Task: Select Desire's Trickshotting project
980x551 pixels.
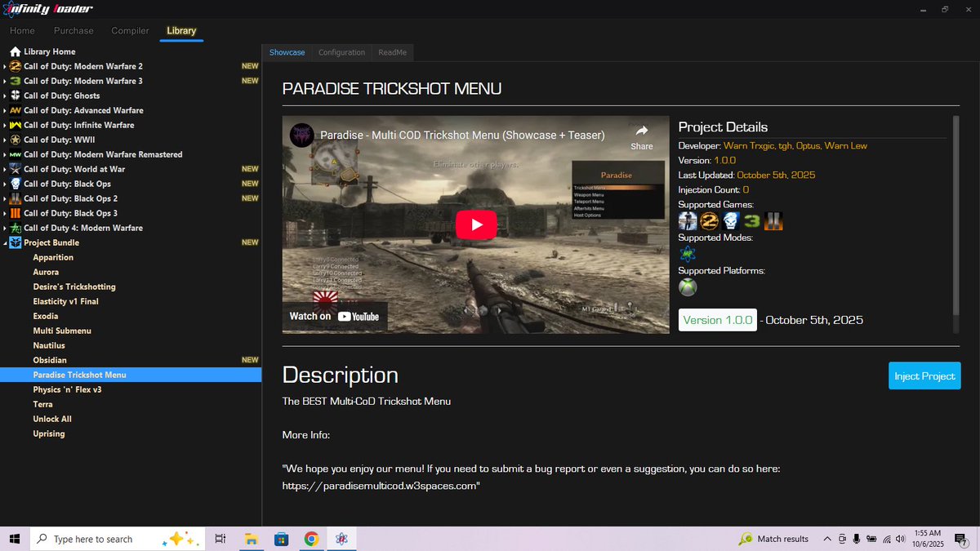Action: click(74, 287)
